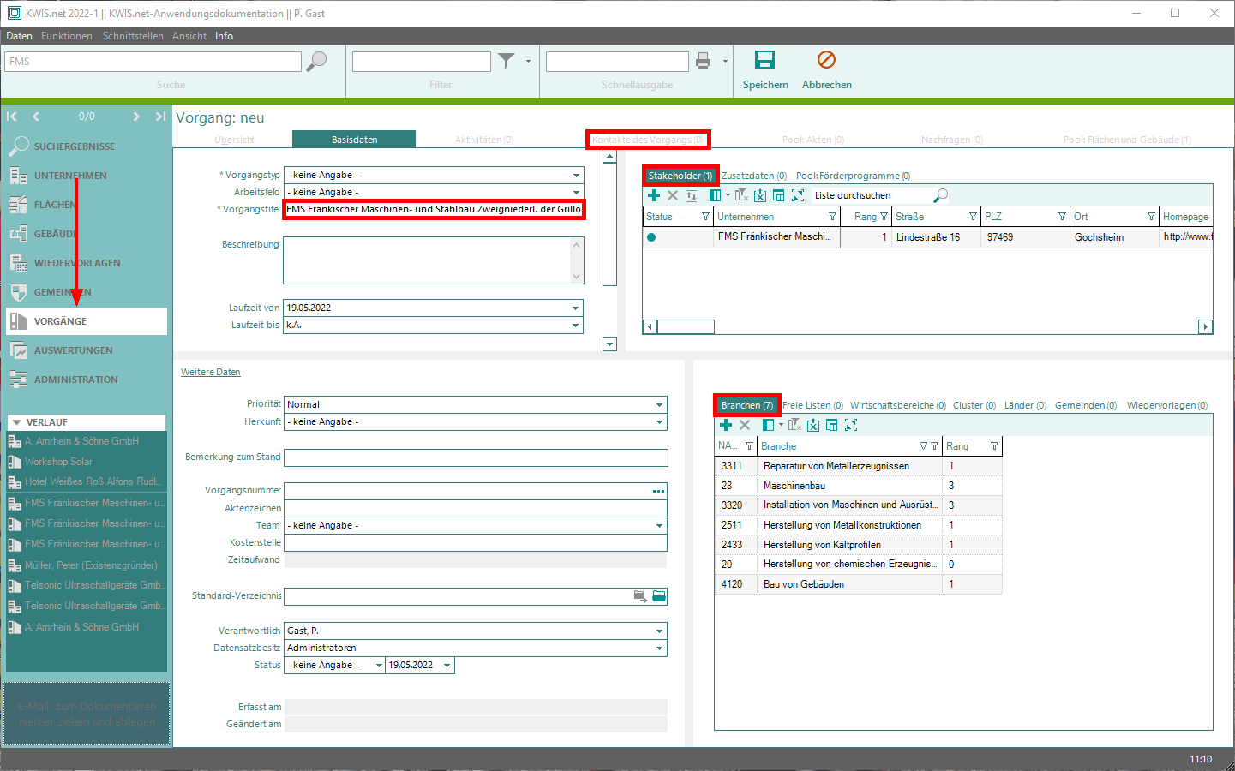Open ADMINISTRATION in the sidebar
Image resolution: width=1235 pixels, height=771 pixels.
click(x=87, y=380)
